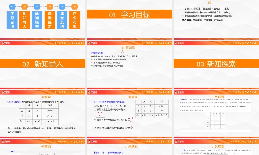Click the line '2. 理解独立性检验中…的具体含义'
Image resolution: width=259 pixels, height=155 pixels.
(206, 12)
